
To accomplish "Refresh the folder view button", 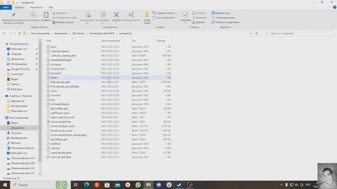I will pyautogui.click(x=256, y=34).
